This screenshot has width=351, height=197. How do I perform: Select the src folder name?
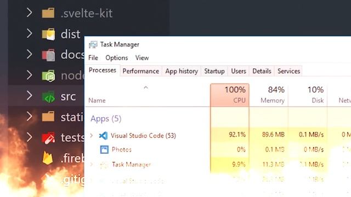point(68,96)
